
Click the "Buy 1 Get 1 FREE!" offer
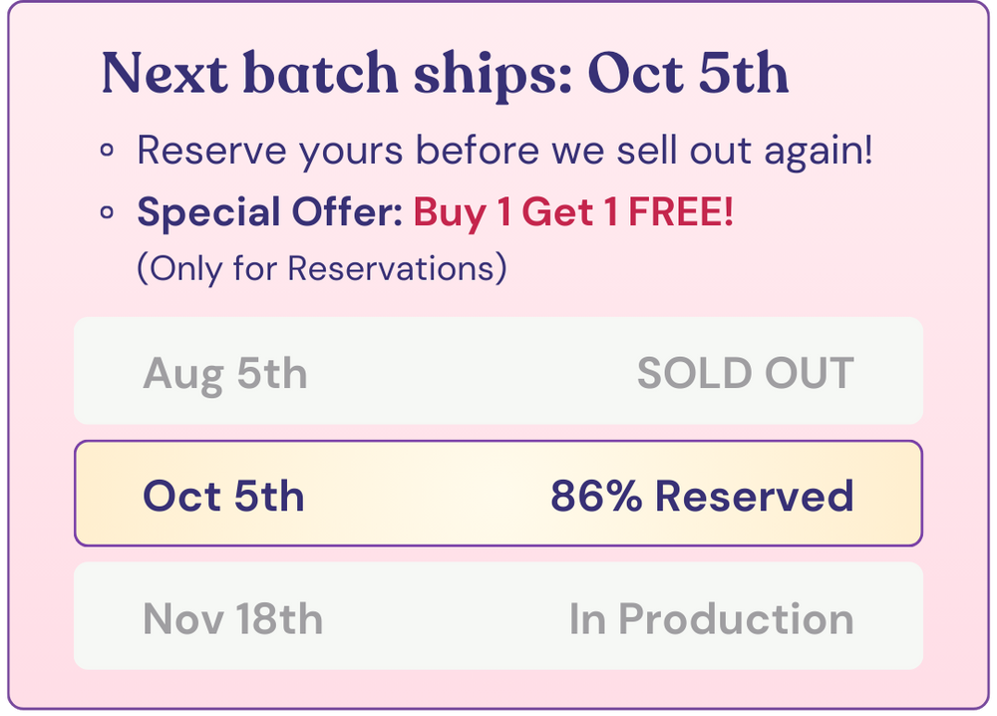coord(573,212)
